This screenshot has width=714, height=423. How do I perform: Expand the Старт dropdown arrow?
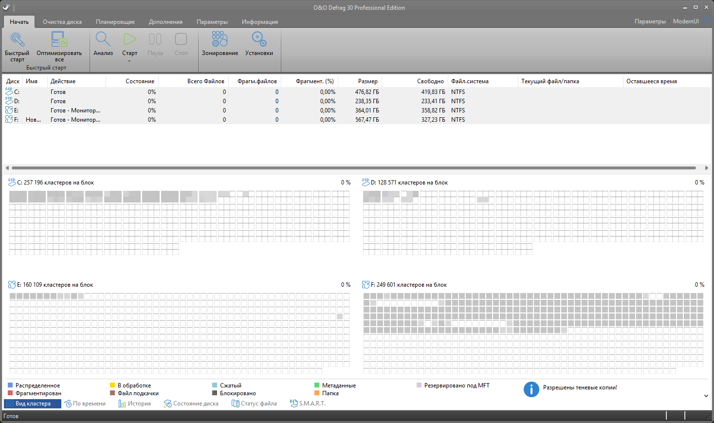click(x=129, y=61)
